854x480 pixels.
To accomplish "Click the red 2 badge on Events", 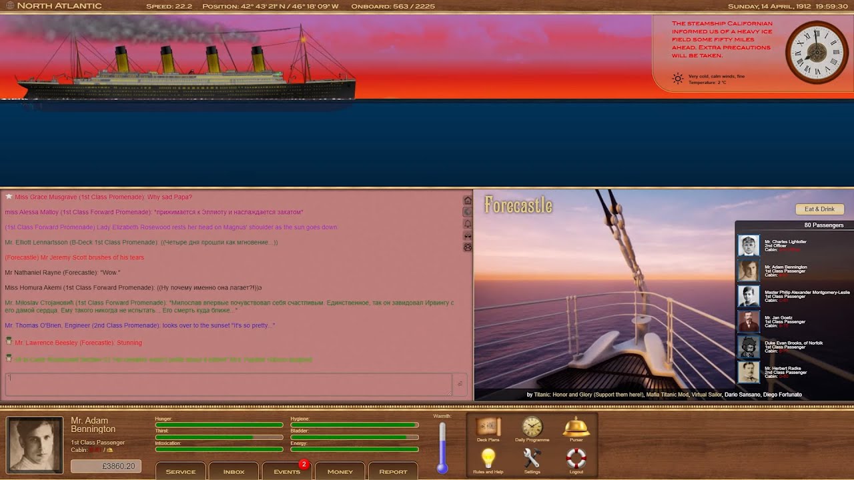I will pyautogui.click(x=304, y=464).
